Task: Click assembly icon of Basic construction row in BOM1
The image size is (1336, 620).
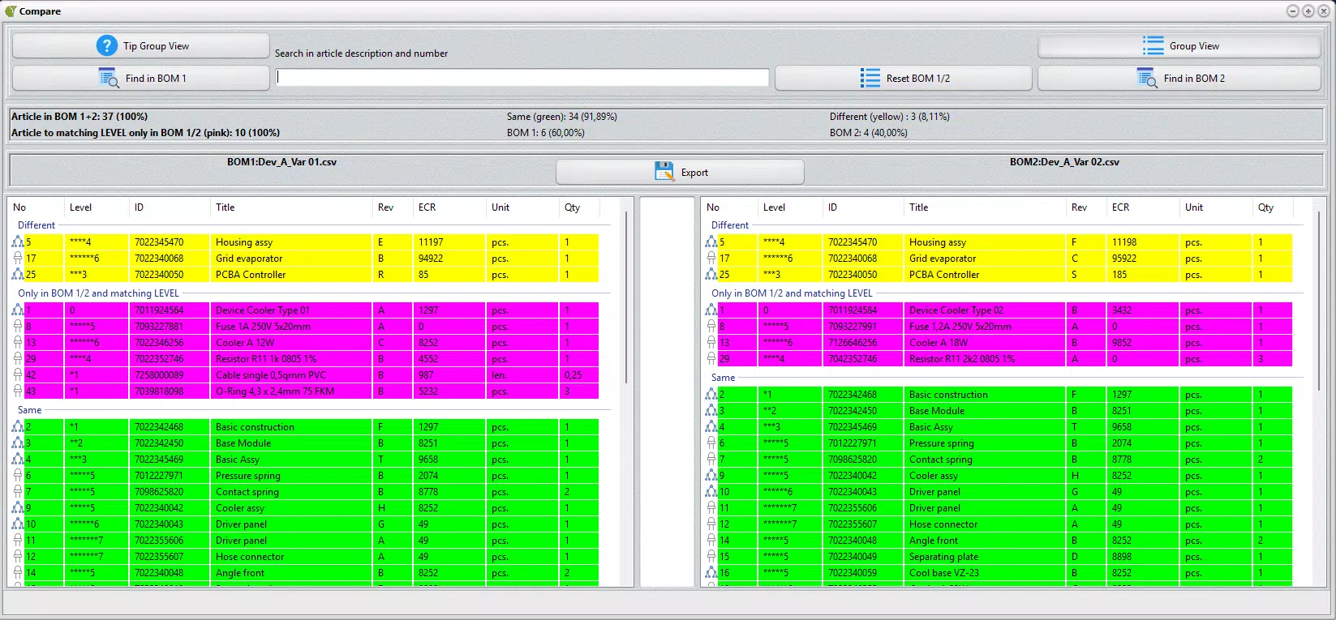Action: click(x=18, y=426)
